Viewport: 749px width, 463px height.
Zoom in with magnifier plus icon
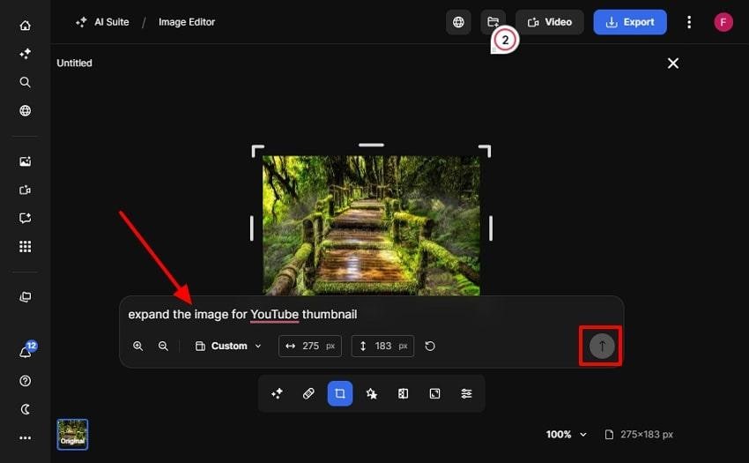(x=138, y=346)
